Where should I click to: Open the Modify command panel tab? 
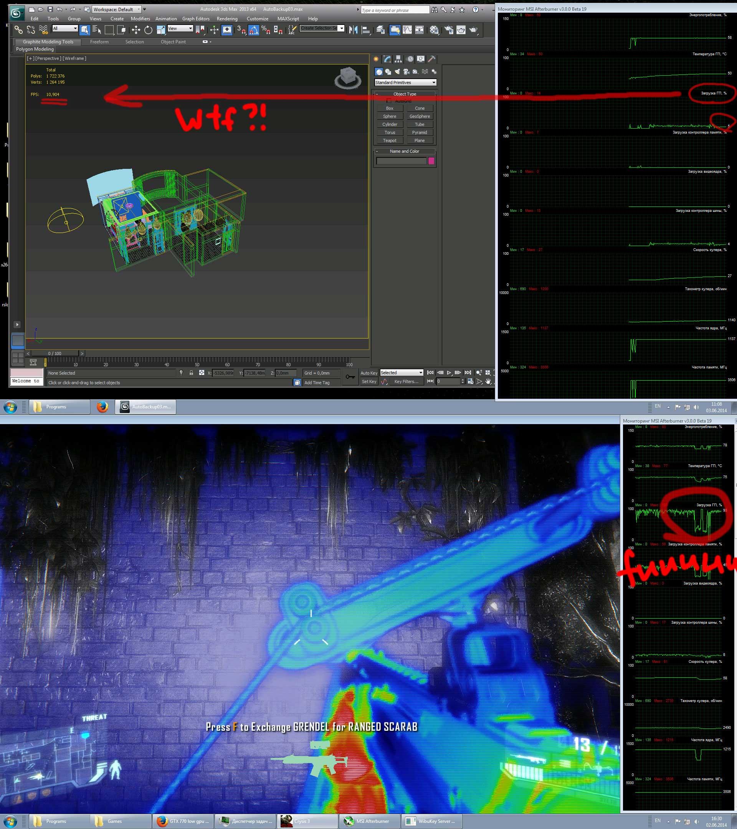387,59
